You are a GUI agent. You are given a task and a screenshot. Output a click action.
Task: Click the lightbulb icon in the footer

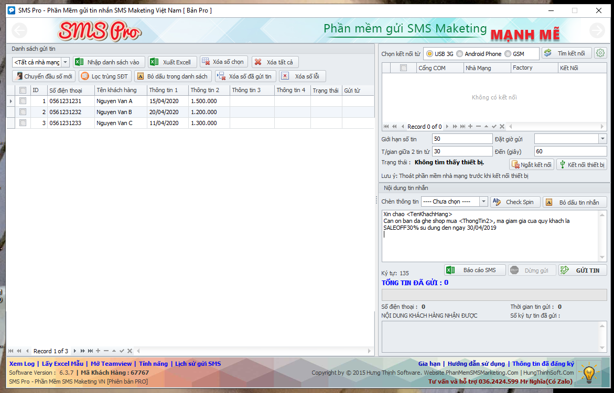point(589,374)
